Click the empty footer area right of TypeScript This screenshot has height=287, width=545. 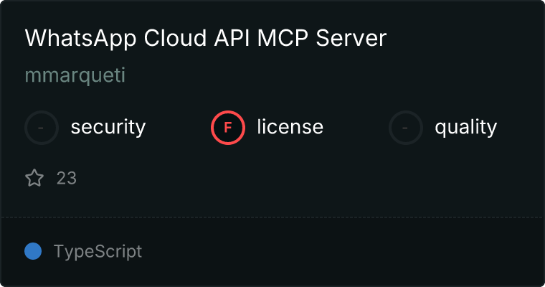344,252
